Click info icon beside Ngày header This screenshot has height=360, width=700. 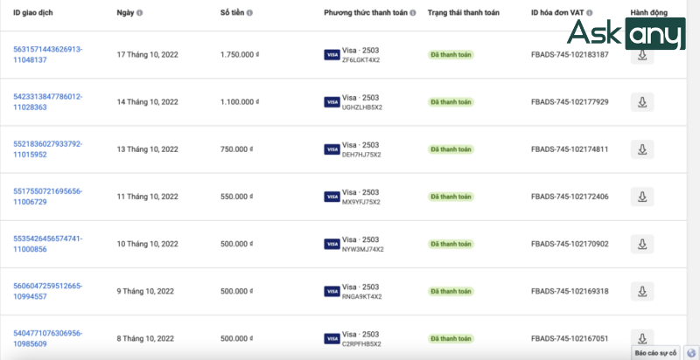[140, 14]
